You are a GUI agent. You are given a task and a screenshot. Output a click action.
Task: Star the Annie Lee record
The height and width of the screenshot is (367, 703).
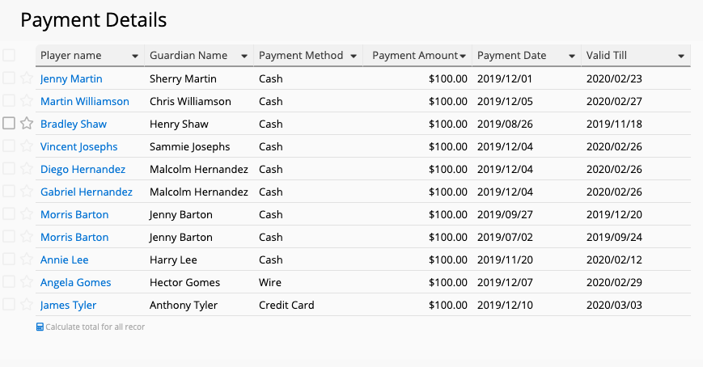(x=27, y=259)
